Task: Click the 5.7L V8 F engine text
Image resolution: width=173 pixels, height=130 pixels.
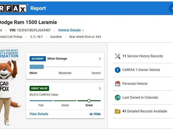Action: click(x=37, y=37)
